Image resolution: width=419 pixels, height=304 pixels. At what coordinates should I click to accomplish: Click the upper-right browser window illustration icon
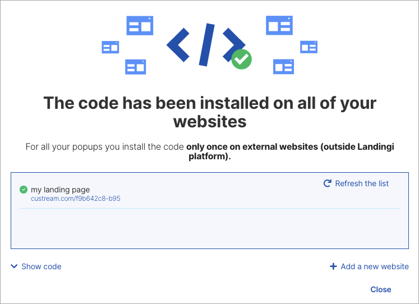click(279, 25)
